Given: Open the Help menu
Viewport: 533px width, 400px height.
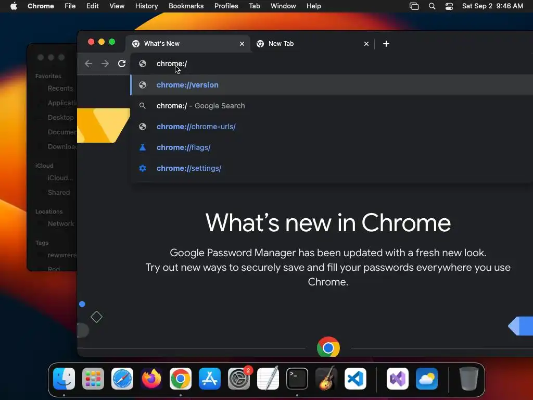Looking at the screenshot, I should pyautogui.click(x=313, y=6).
